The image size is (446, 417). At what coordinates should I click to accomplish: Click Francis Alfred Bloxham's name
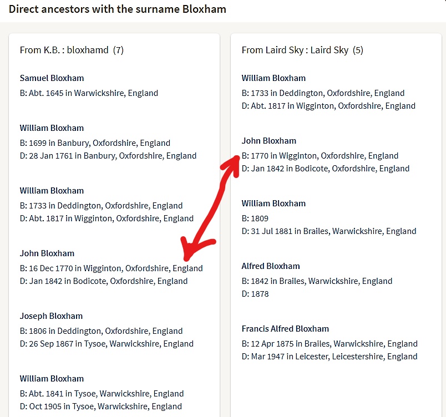pyautogui.click(x=285, y=329)
